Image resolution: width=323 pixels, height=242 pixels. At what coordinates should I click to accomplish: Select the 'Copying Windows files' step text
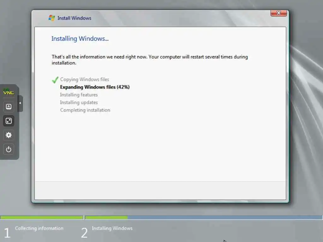[x=85, y=79]
